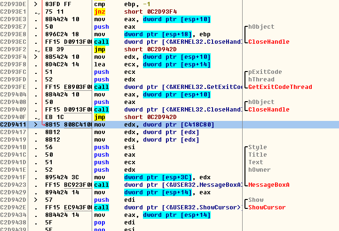Viewport: 339px width, 231px height.
Task: Select the mov eax at address C2D9434
Action: coord(152,215)
